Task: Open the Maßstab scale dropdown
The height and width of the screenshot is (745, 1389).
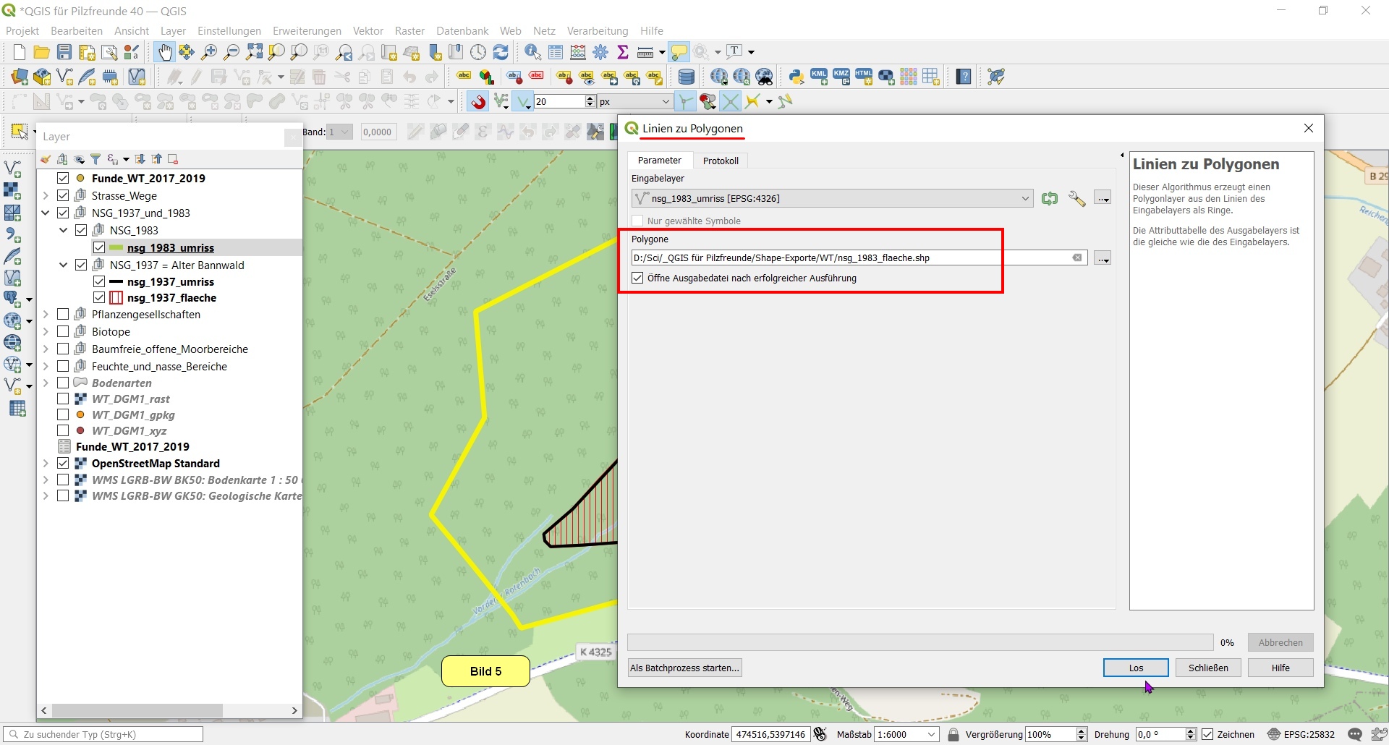Action: tap(932, 734)
